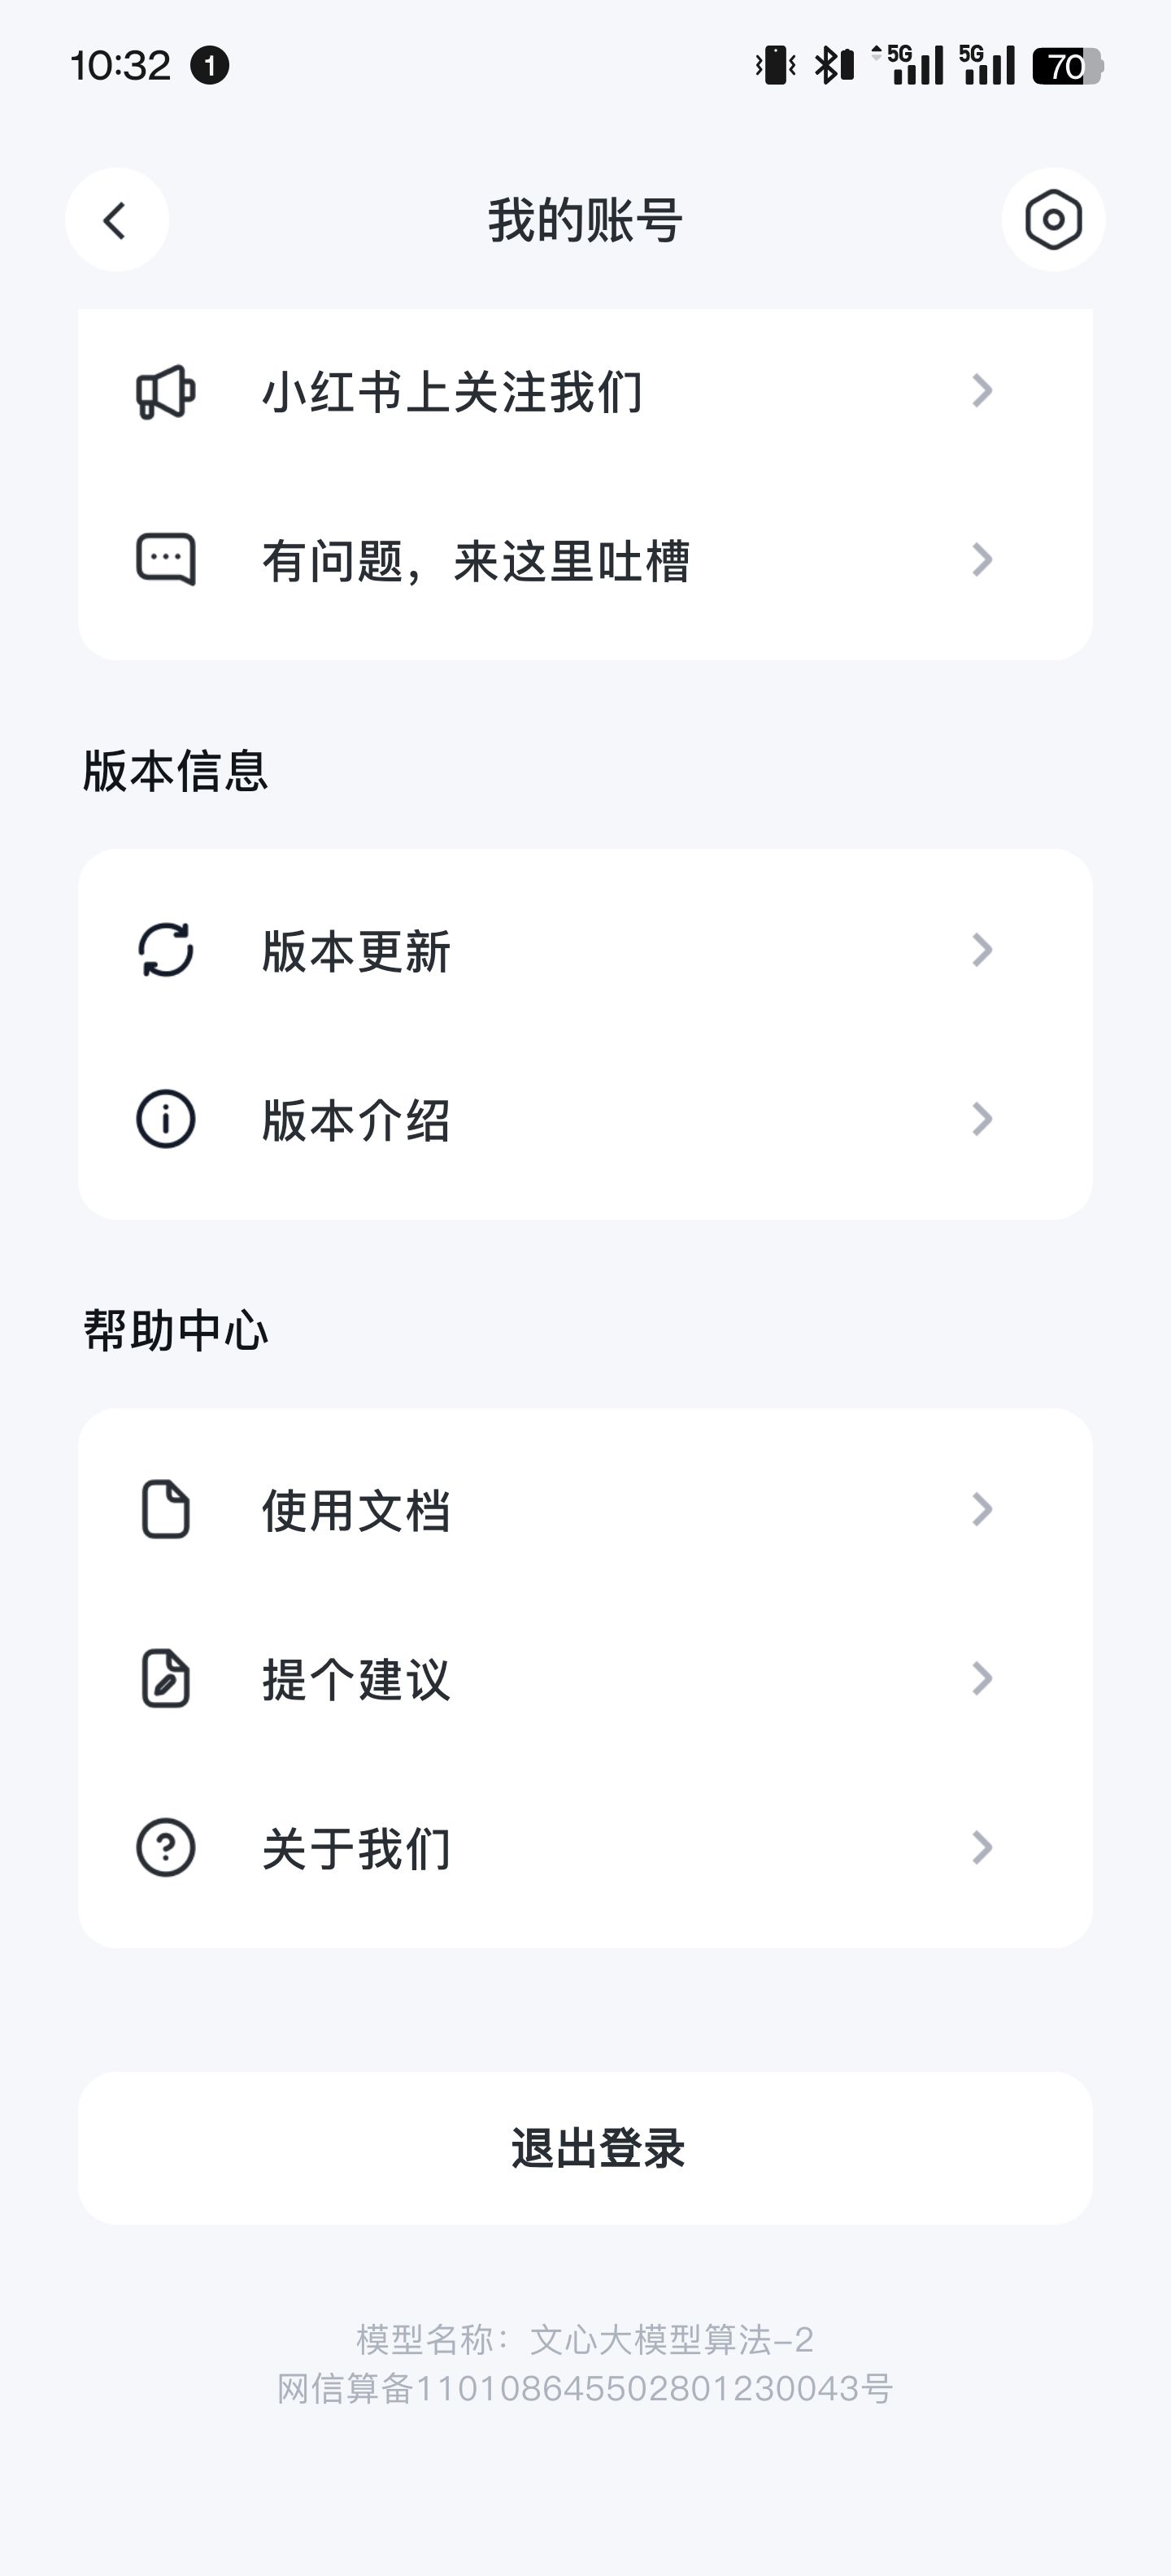Open the 版本介绍 menu entry

click(x=356, y=1120)
